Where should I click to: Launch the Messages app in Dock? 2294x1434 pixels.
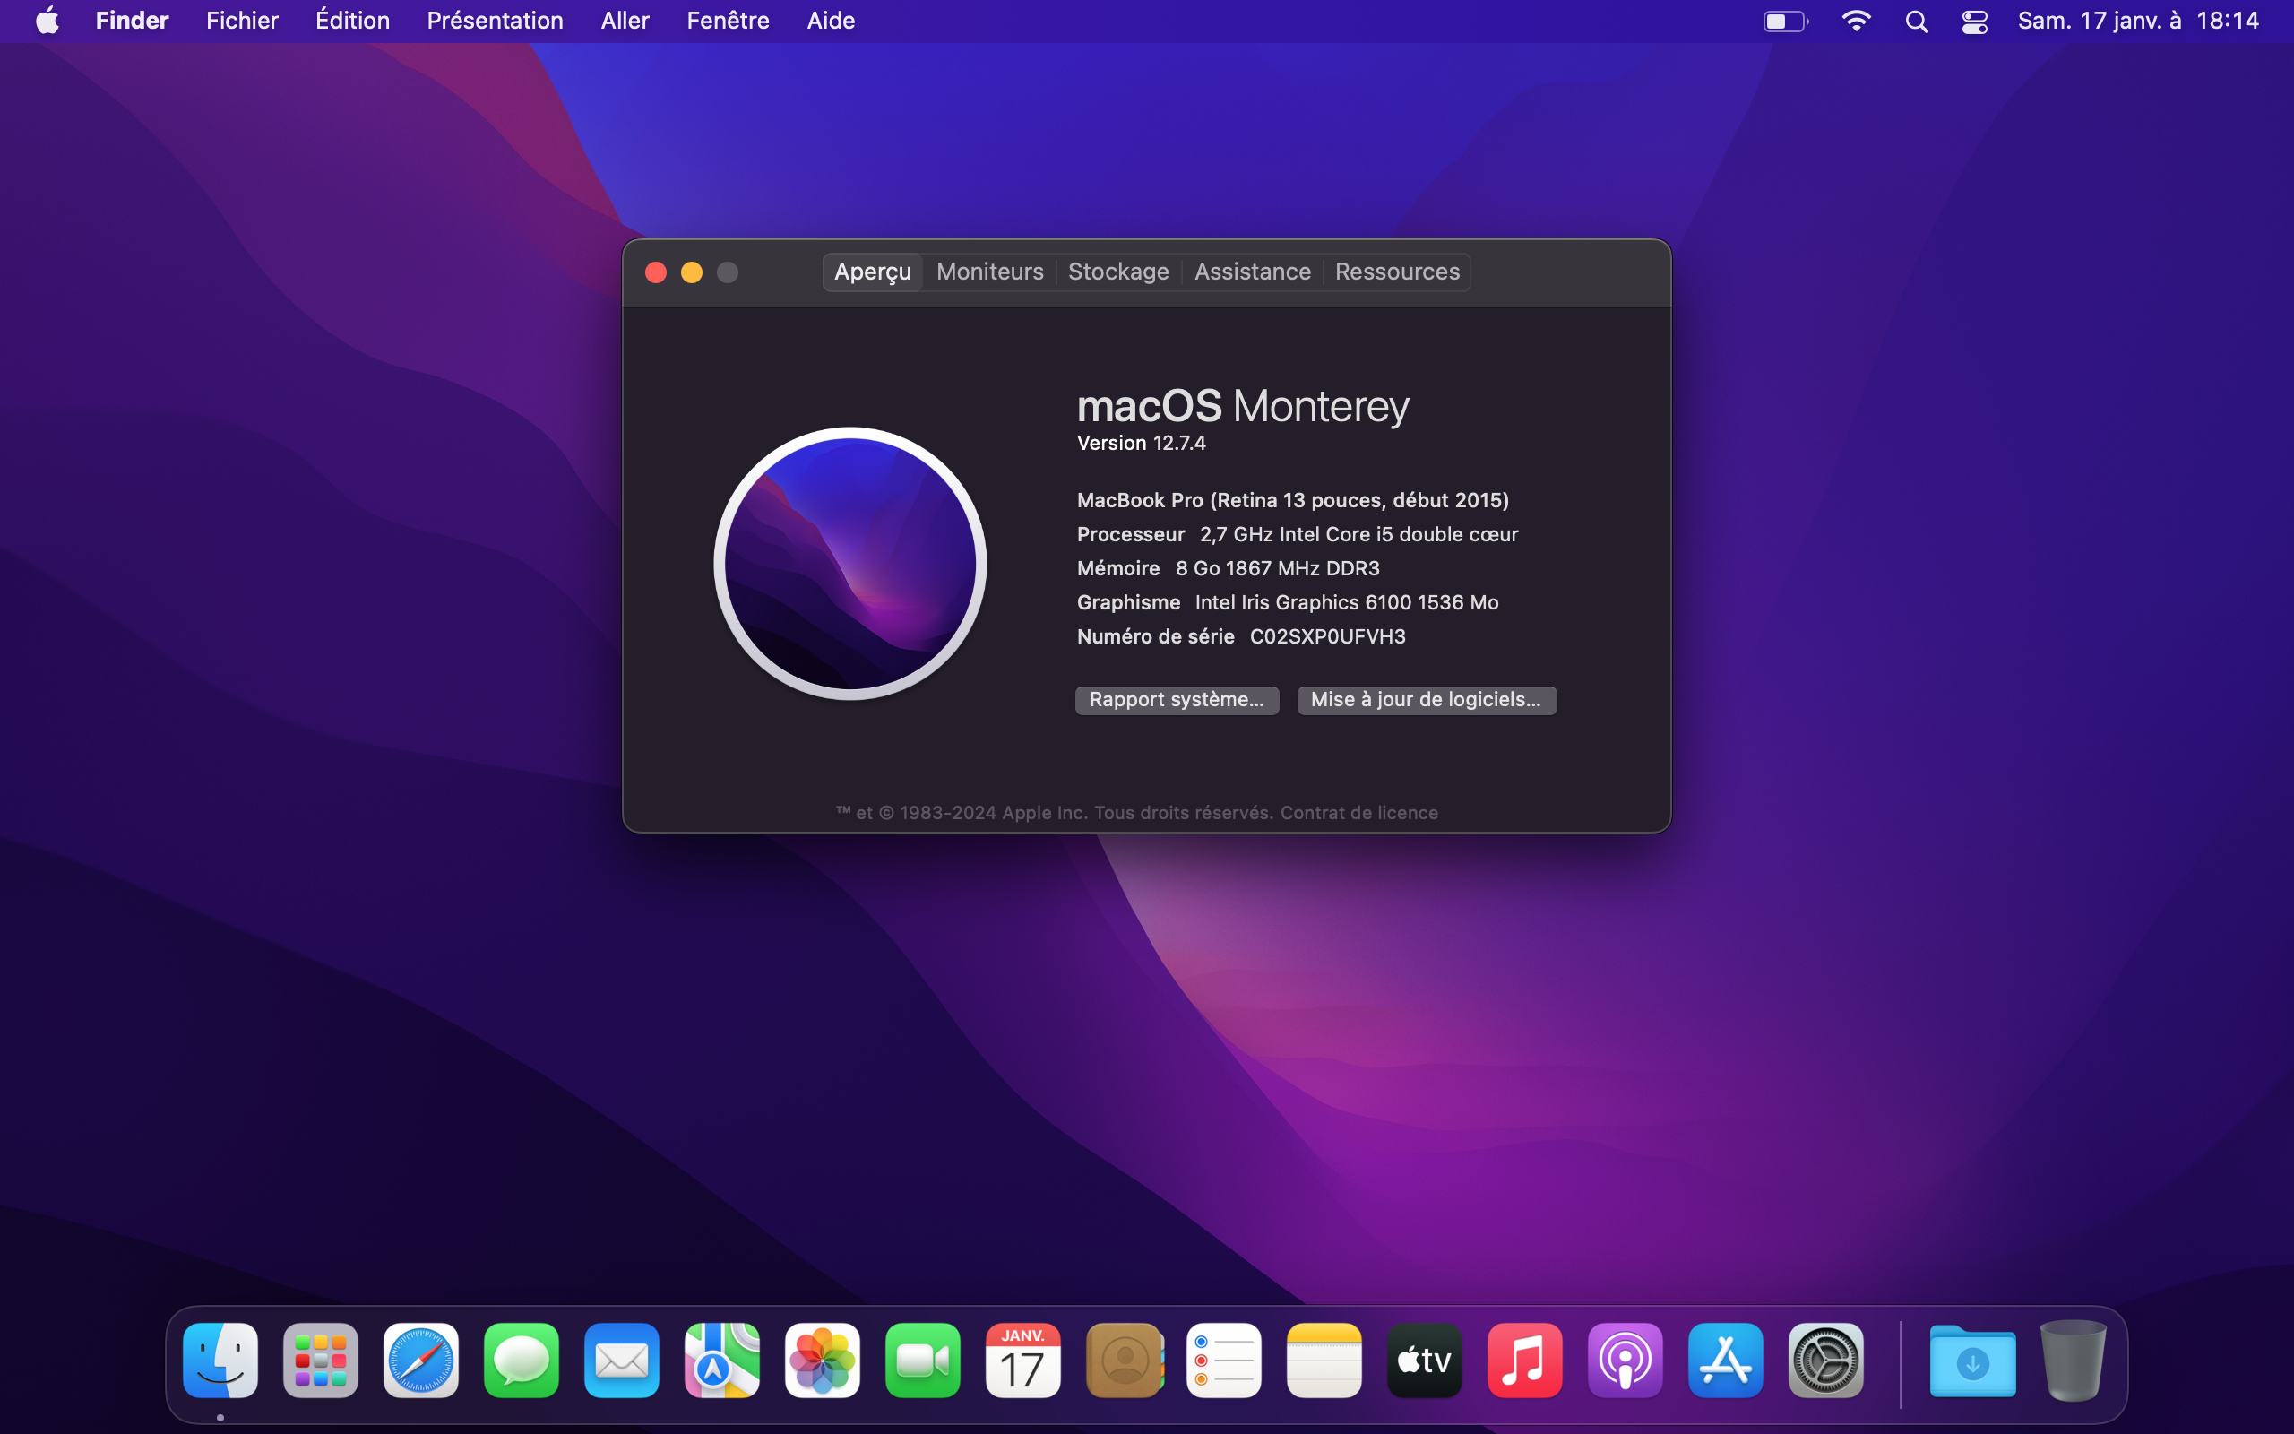[x=522, y=1361]
